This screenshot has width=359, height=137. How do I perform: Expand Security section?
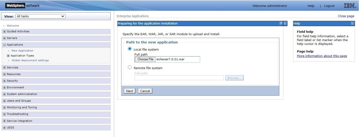tap(4, 81)
